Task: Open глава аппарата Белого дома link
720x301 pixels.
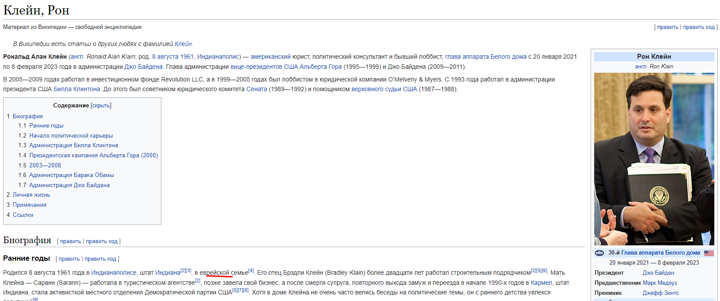Action: click(x=485, y=57)
